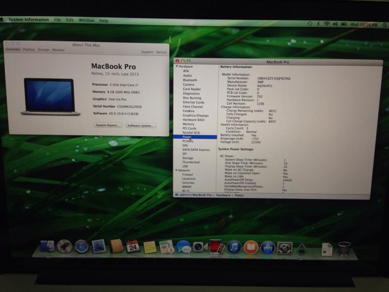
Task: Select Audio in Hardware list
Action: click(x=187, y=75)
